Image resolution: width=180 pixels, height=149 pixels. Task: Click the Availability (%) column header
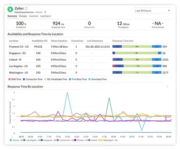[39, 41]
